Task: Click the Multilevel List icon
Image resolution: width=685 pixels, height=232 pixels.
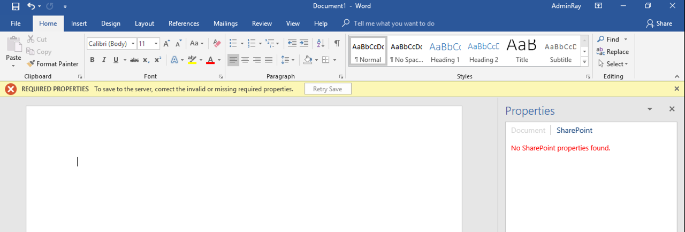Action: (x=270, y=44)
